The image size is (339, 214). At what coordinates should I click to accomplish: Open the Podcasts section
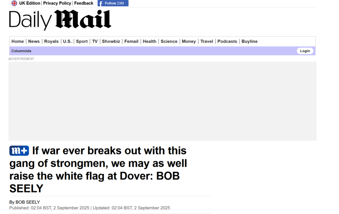(227, 41)
